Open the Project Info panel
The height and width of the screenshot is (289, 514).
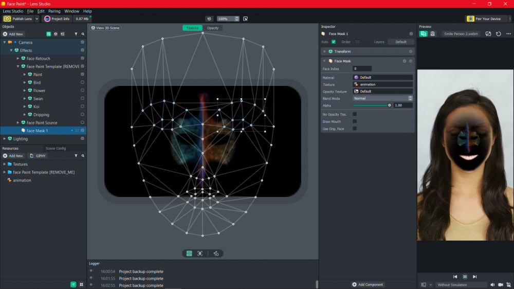click(x=57, y=19)
